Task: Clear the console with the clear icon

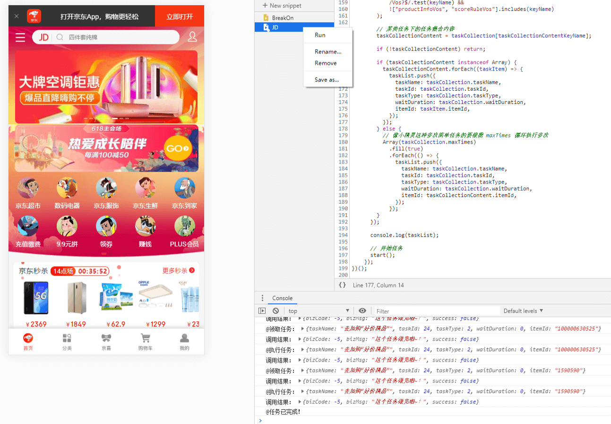Action: tap(275, 311)
